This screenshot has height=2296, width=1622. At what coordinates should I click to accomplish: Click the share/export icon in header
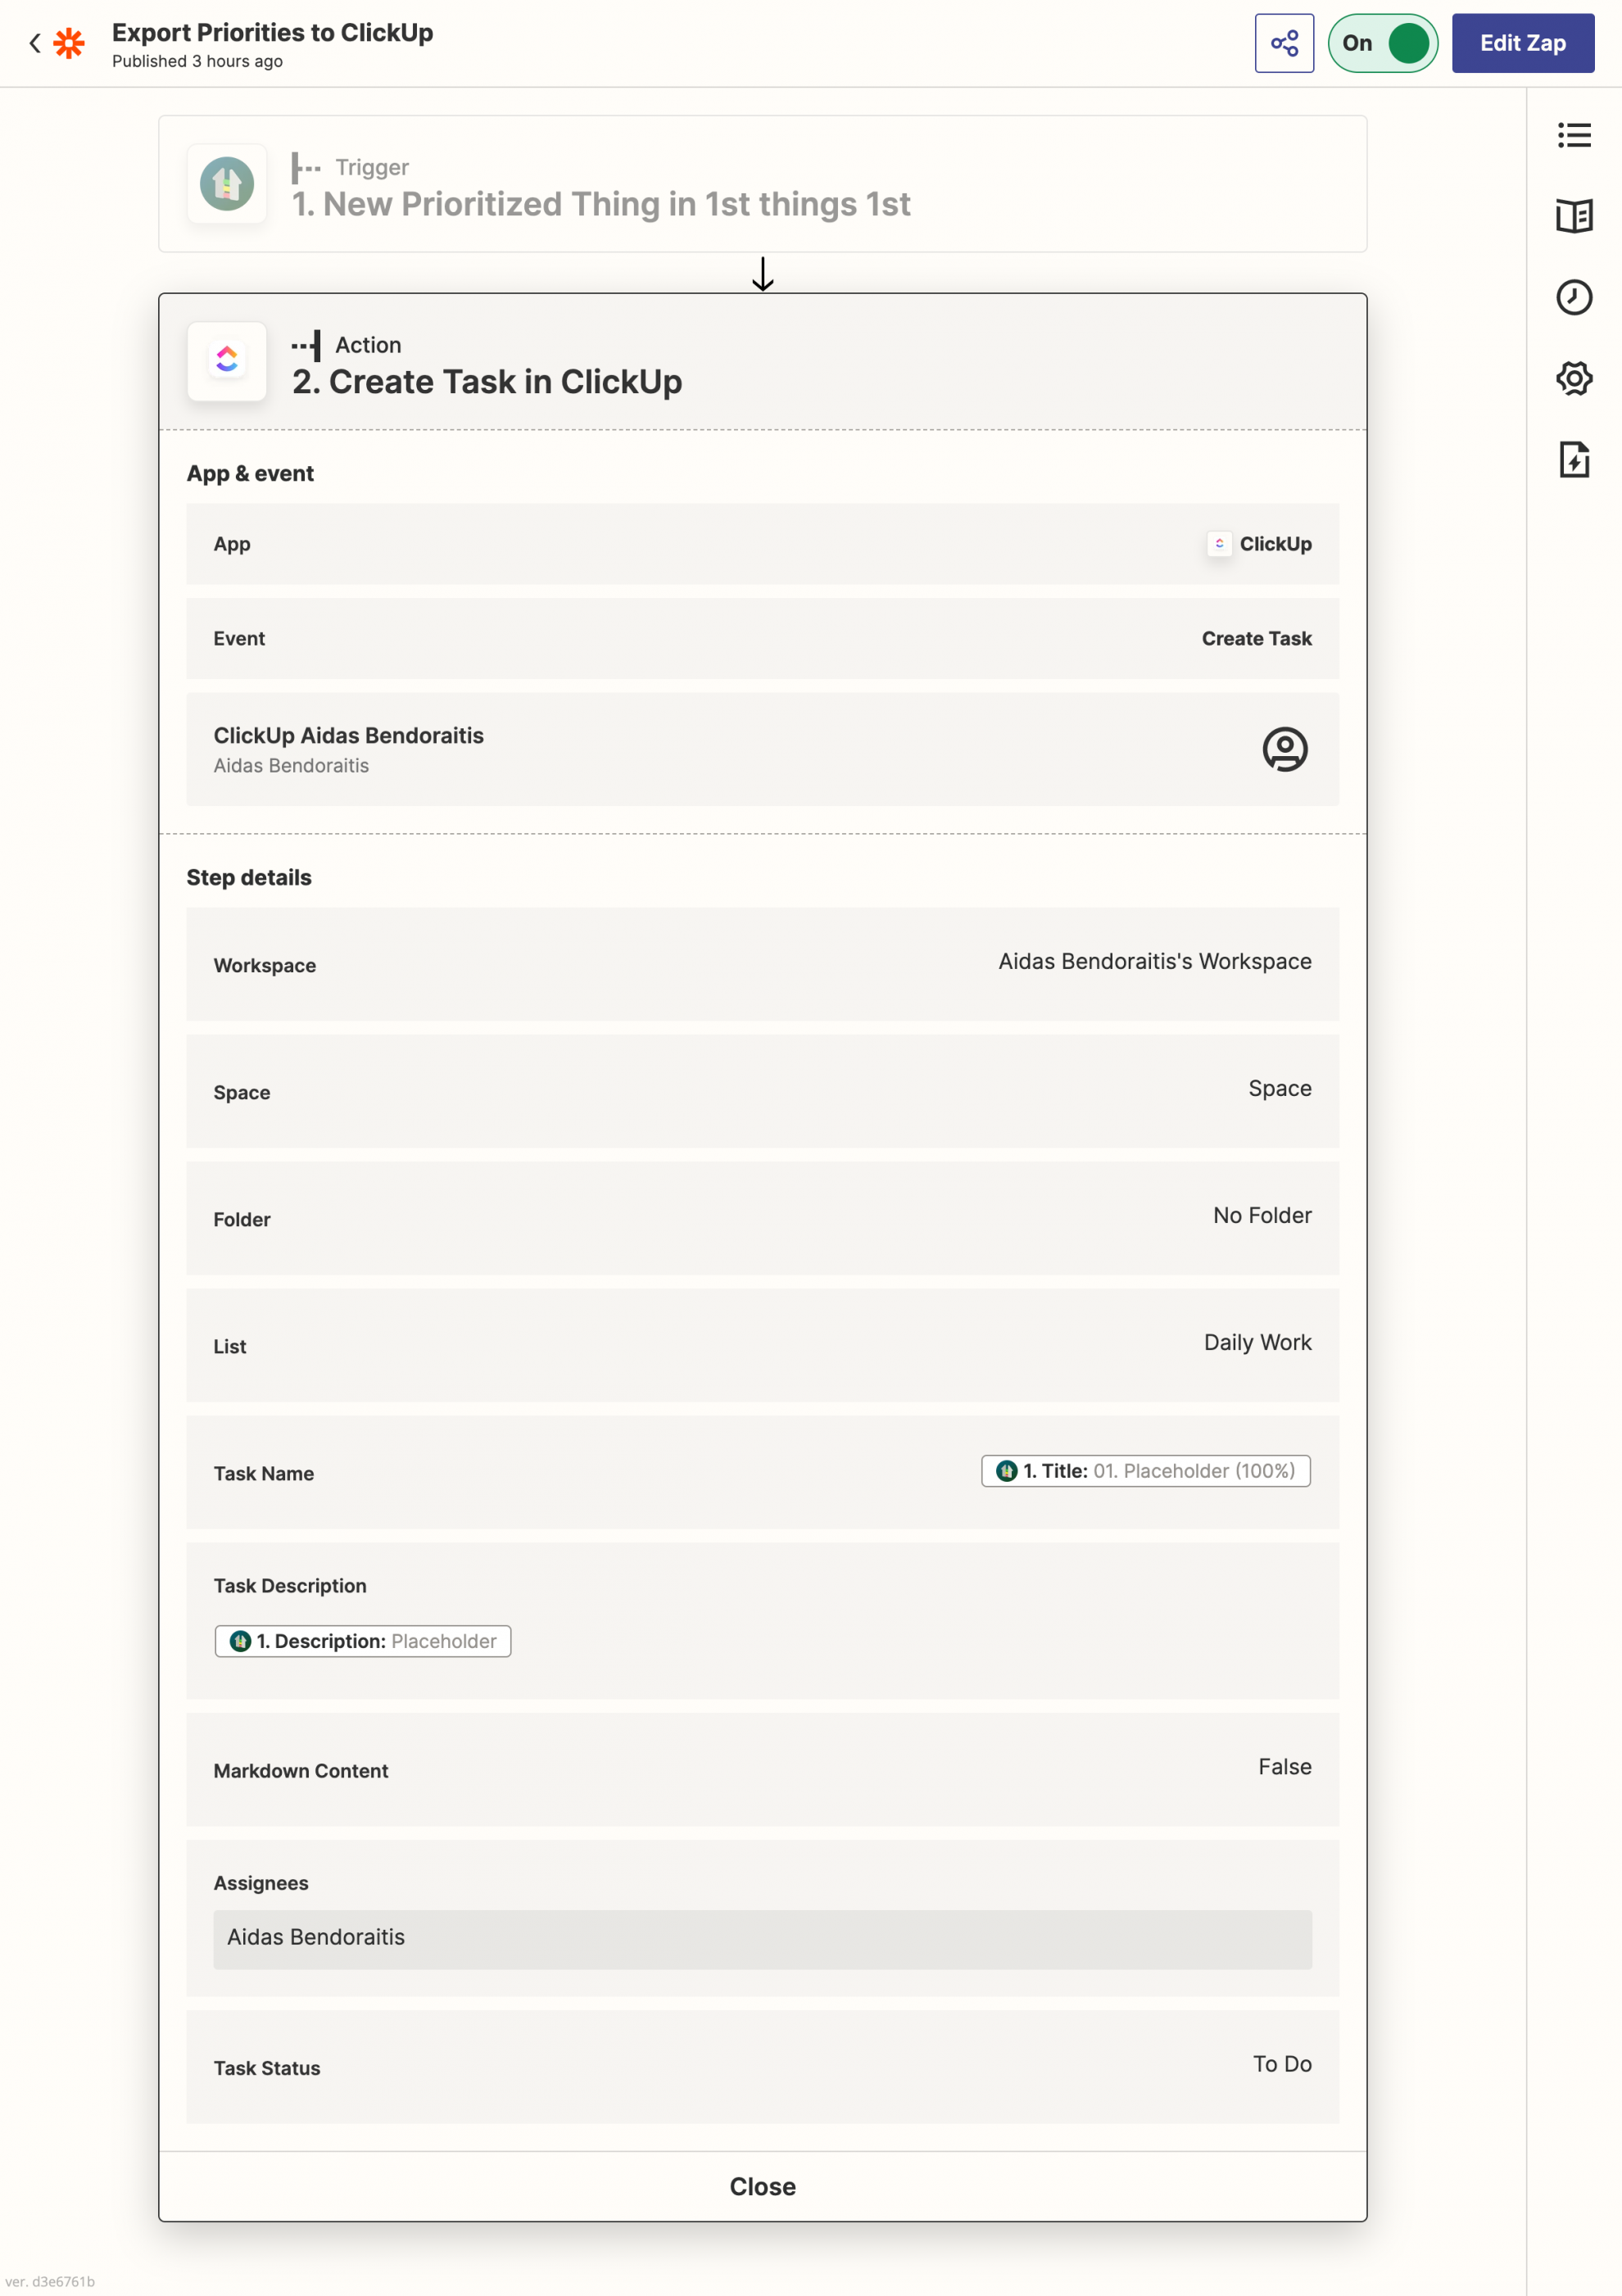(1283, 42)
